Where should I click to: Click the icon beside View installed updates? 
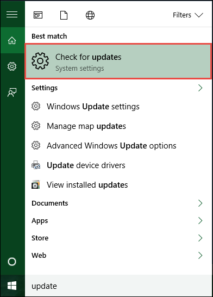pyautogui.click(x=36, y=184)
